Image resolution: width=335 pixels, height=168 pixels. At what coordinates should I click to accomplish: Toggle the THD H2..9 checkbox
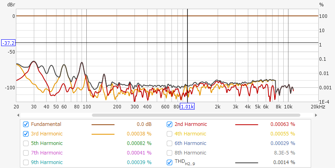[169, 162]
